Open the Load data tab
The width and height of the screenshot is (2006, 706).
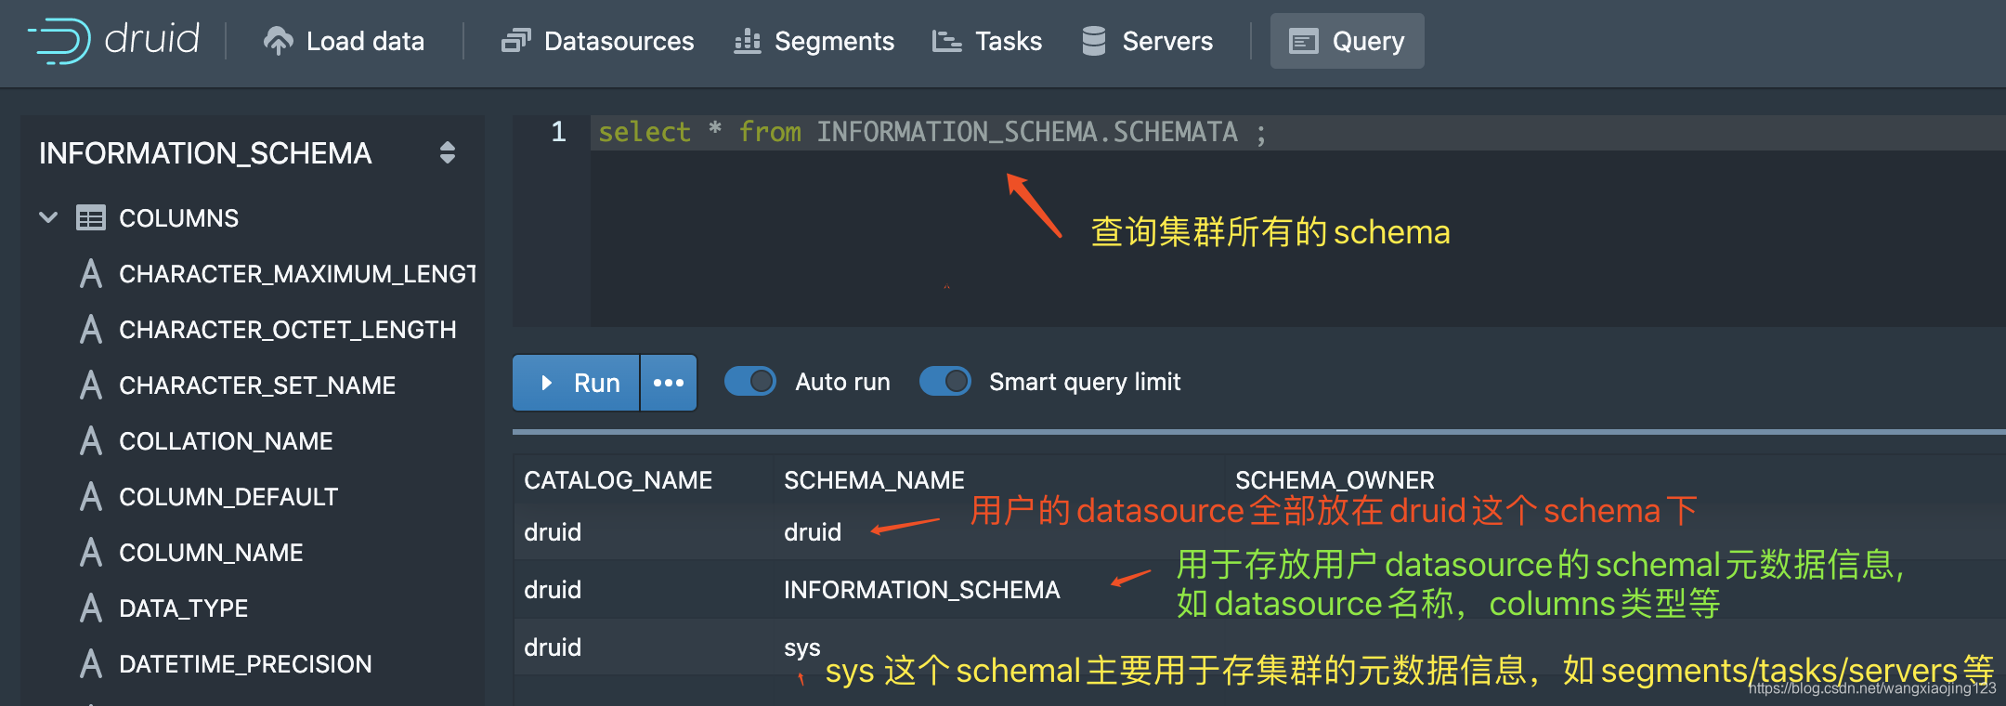click(x=345, y=41)
